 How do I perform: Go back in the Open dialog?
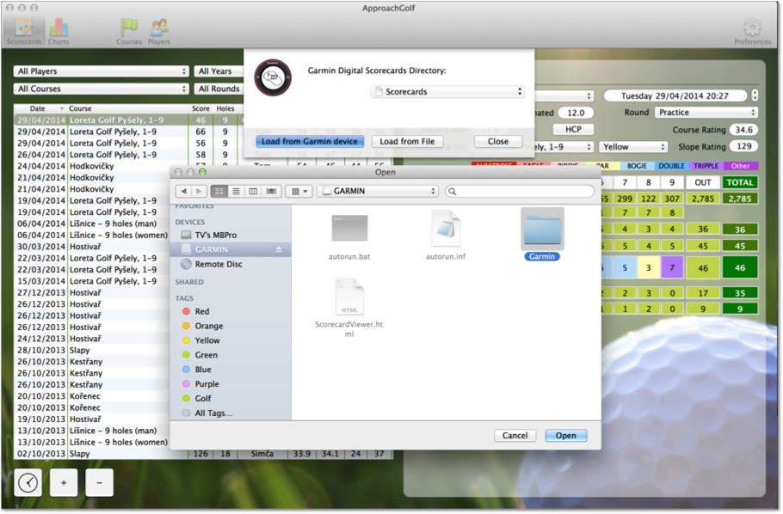click(x=184, y=191)
